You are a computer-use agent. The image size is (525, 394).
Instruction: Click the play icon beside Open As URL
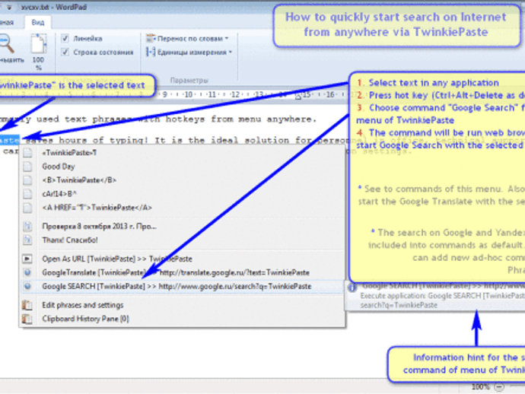pos(27,259)
